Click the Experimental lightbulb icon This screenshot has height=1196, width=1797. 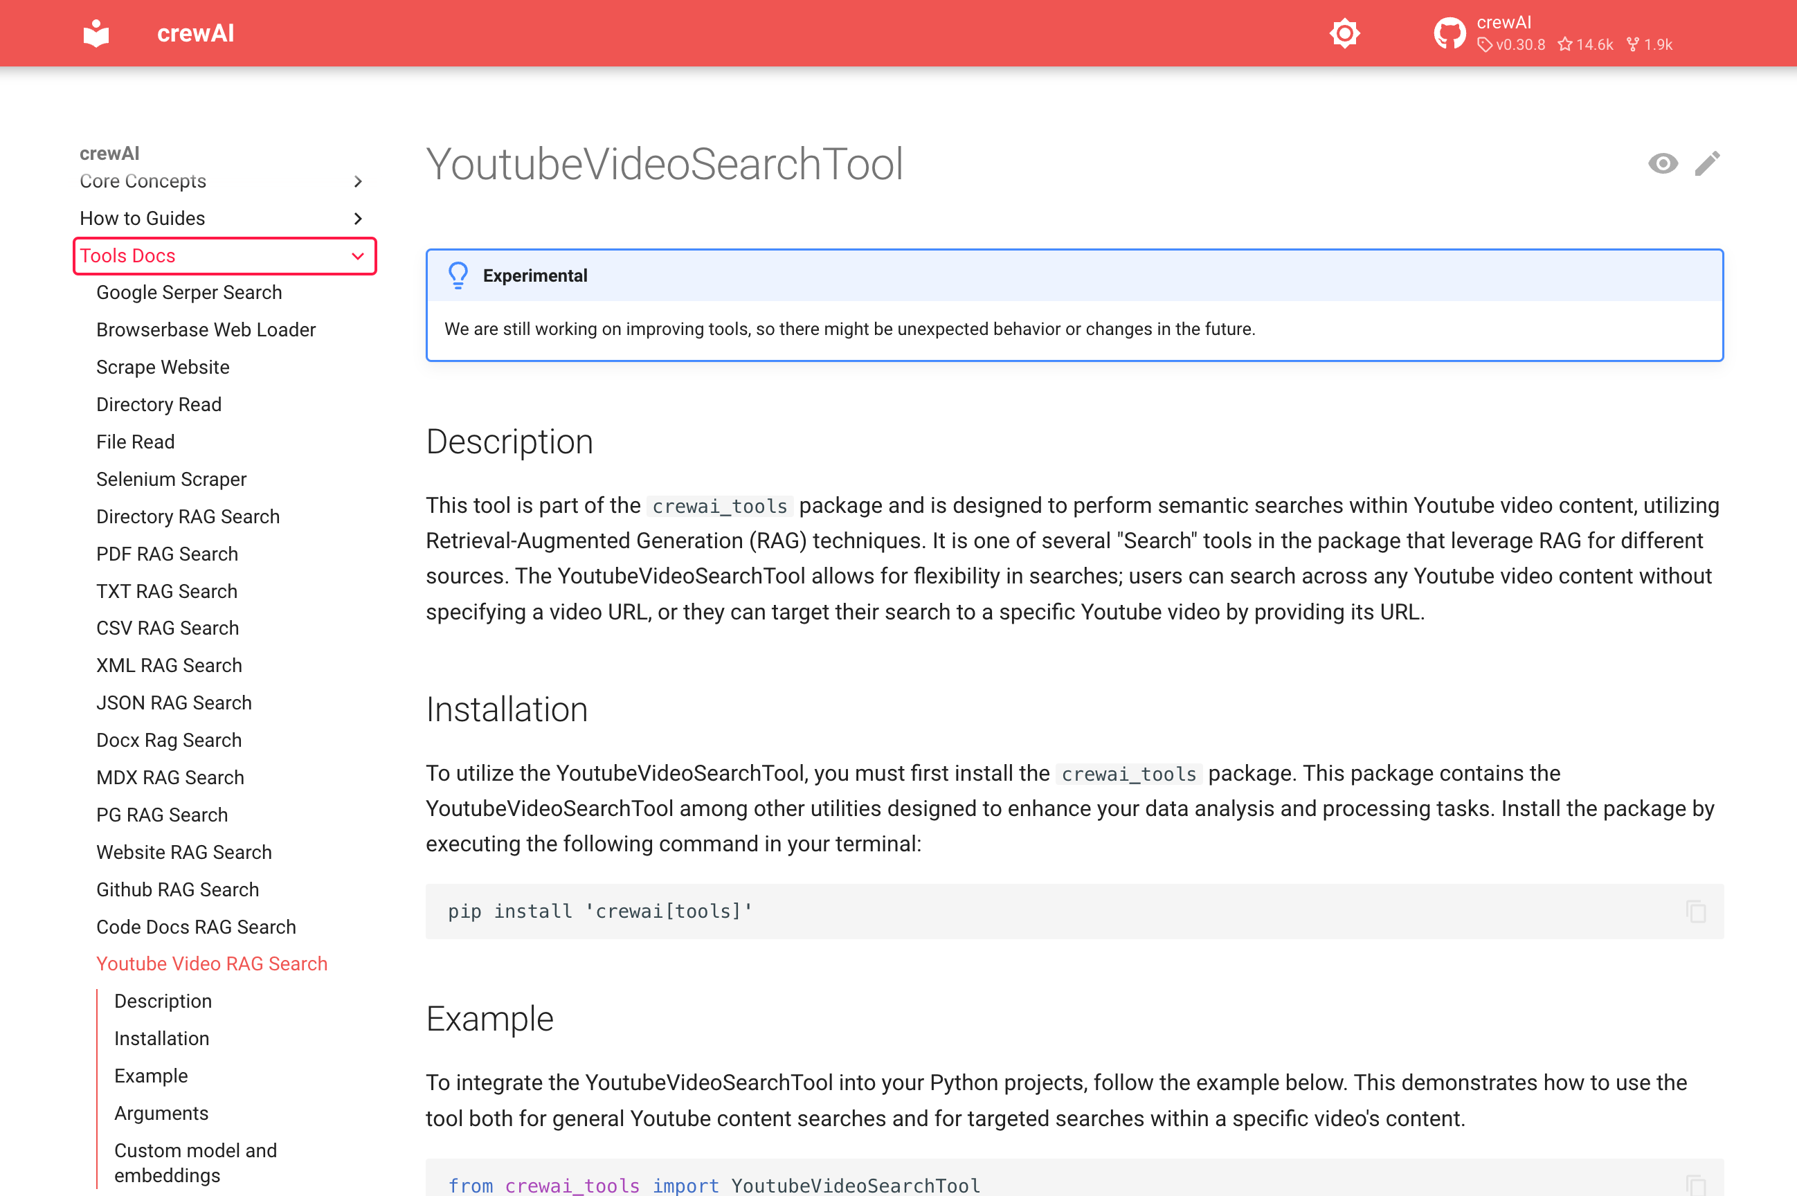(x=458, y=275)
